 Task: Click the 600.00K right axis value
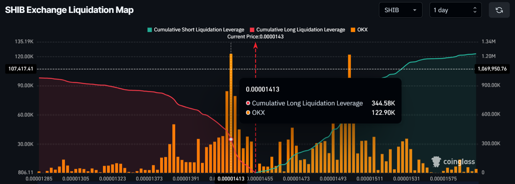(491, 114)
